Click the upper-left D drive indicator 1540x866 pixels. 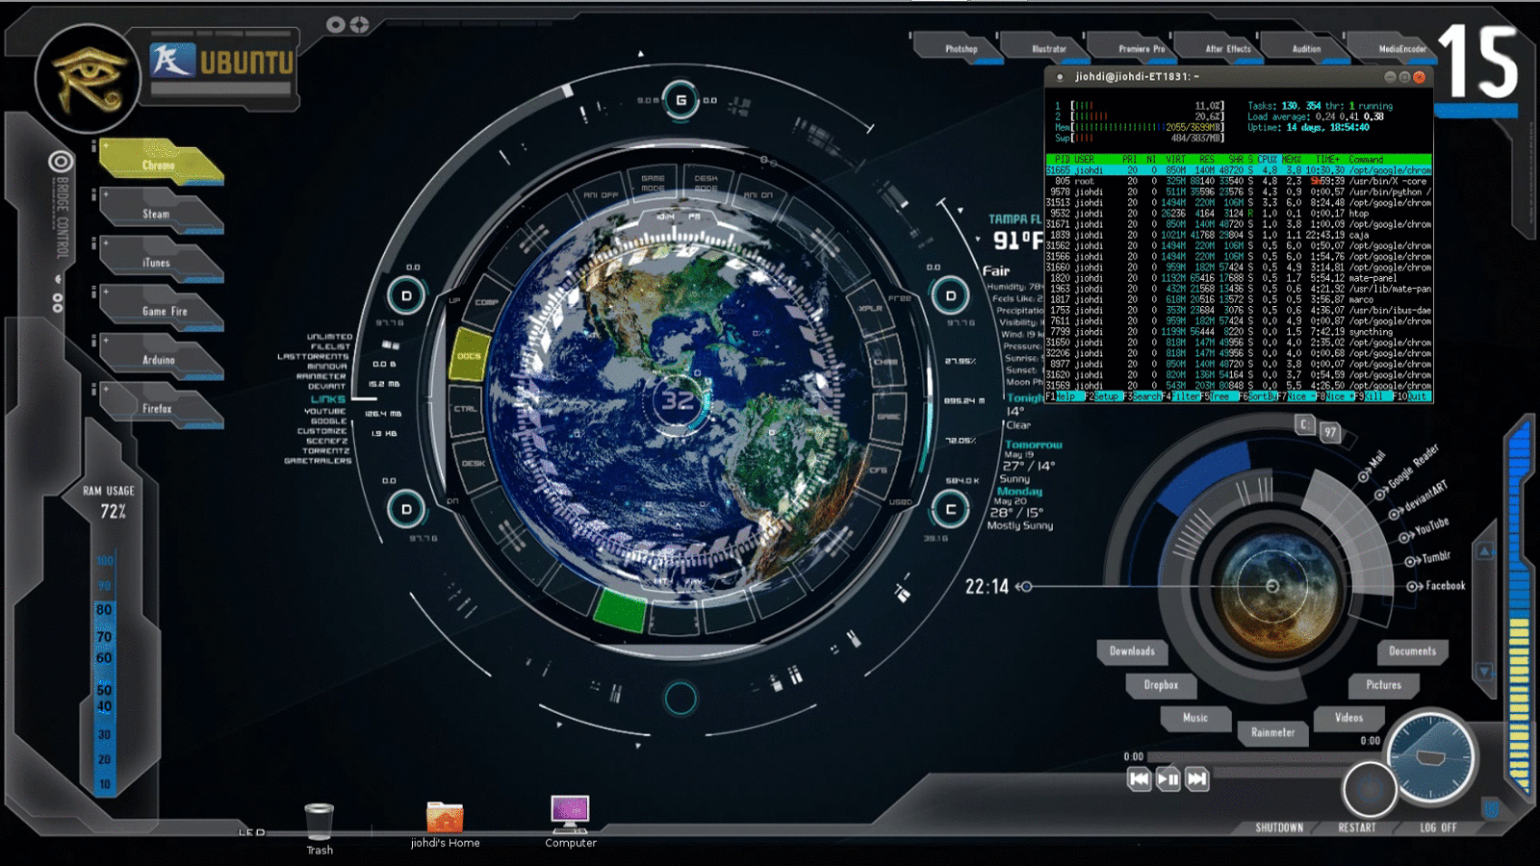(406, 295)
